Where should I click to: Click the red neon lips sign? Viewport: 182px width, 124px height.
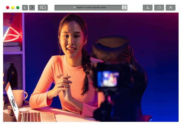(x=12, y=34)
